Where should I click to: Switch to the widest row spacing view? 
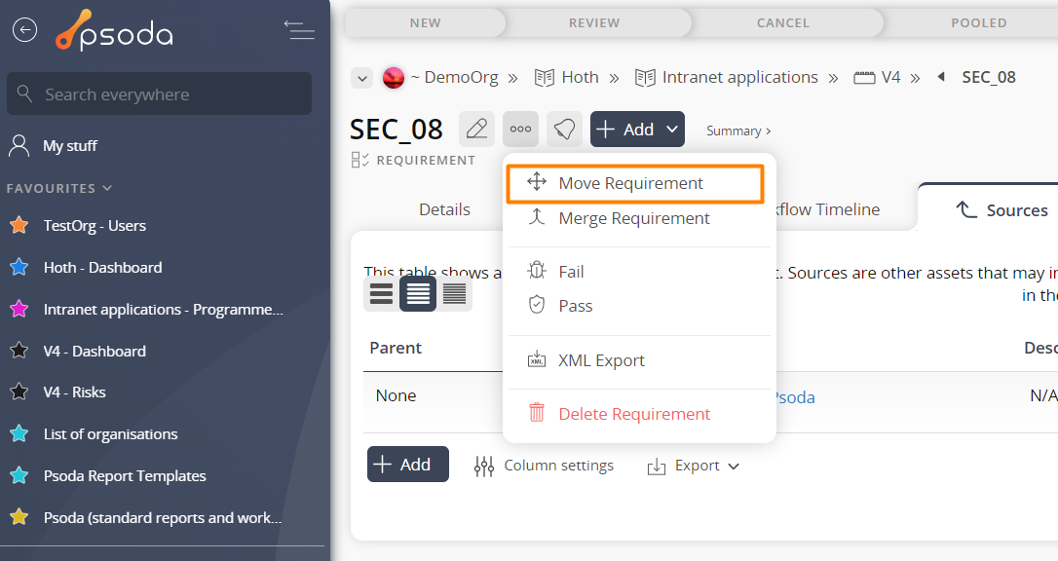(x=382, y=293)
